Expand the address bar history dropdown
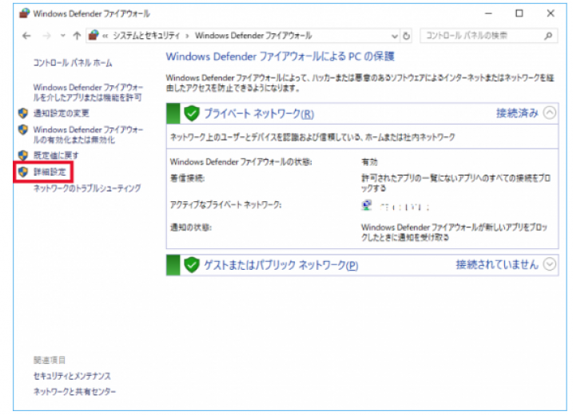Image resolution: width=573 pixels, height=415 pixels. point(394,36)
